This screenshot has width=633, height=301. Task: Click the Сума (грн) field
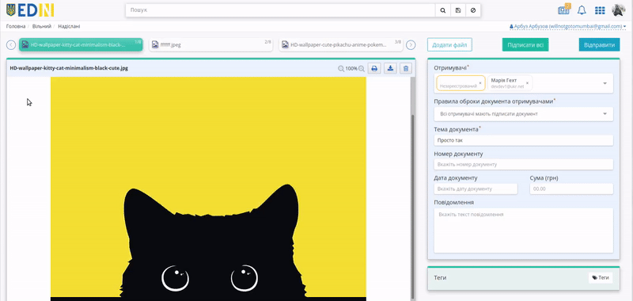(571, 189)
